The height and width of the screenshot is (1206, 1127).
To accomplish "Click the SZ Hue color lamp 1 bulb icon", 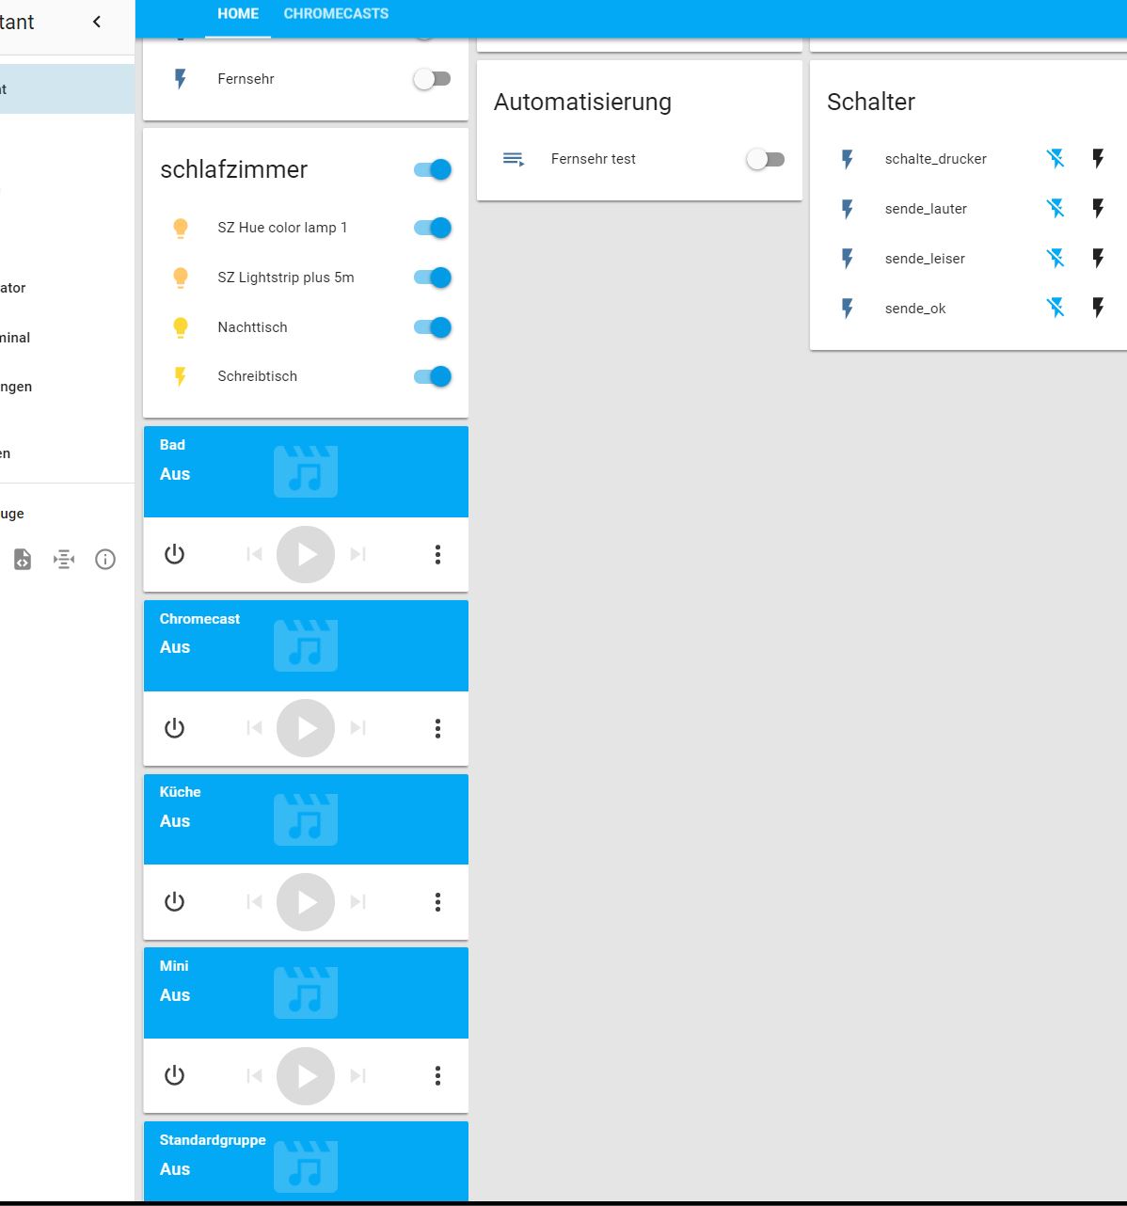I will coord(181,228).
